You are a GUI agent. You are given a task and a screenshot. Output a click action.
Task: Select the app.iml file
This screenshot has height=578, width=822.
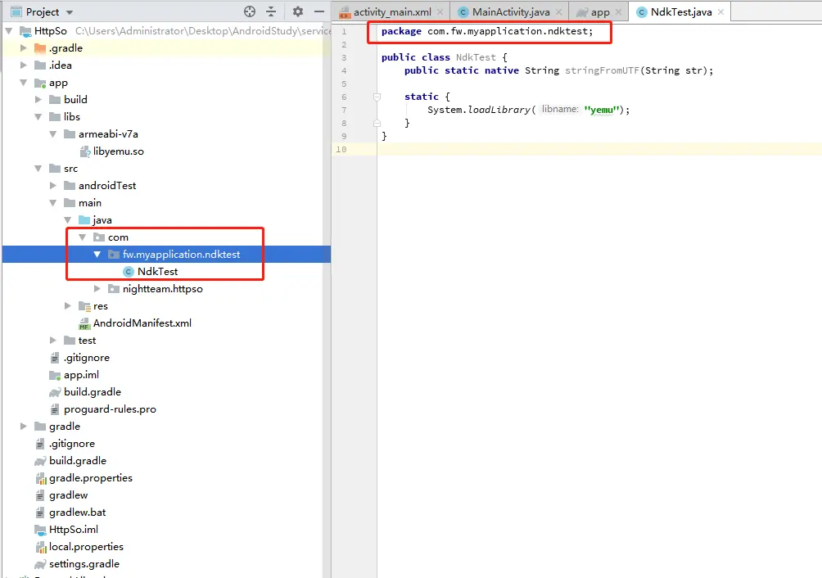(81, 375)
